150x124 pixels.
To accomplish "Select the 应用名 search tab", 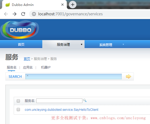I will pyautogui.click(x=28, y=68).
